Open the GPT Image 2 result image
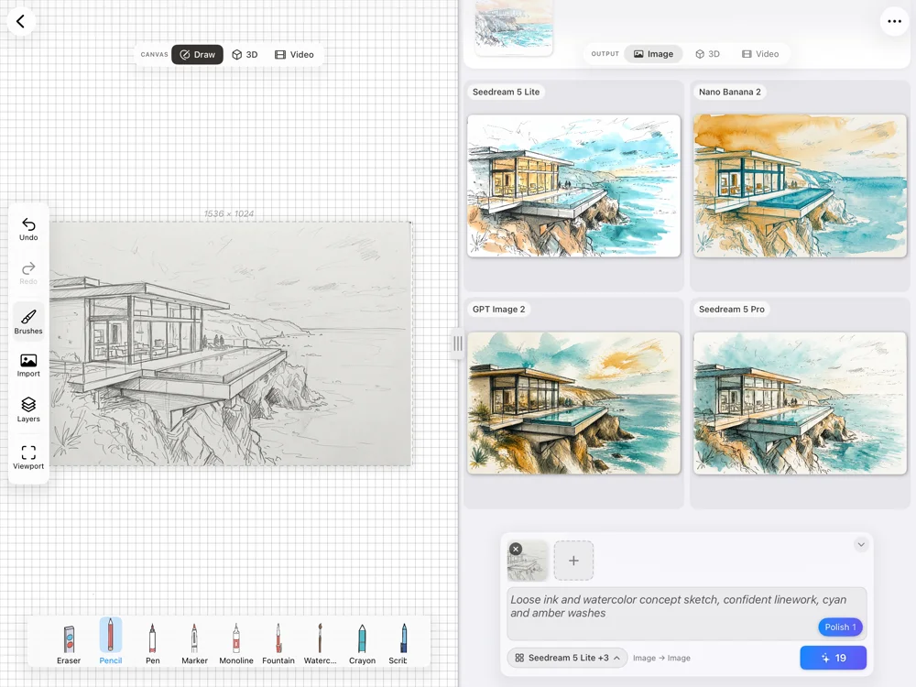 pyautogui.click(x=573, y=403)
